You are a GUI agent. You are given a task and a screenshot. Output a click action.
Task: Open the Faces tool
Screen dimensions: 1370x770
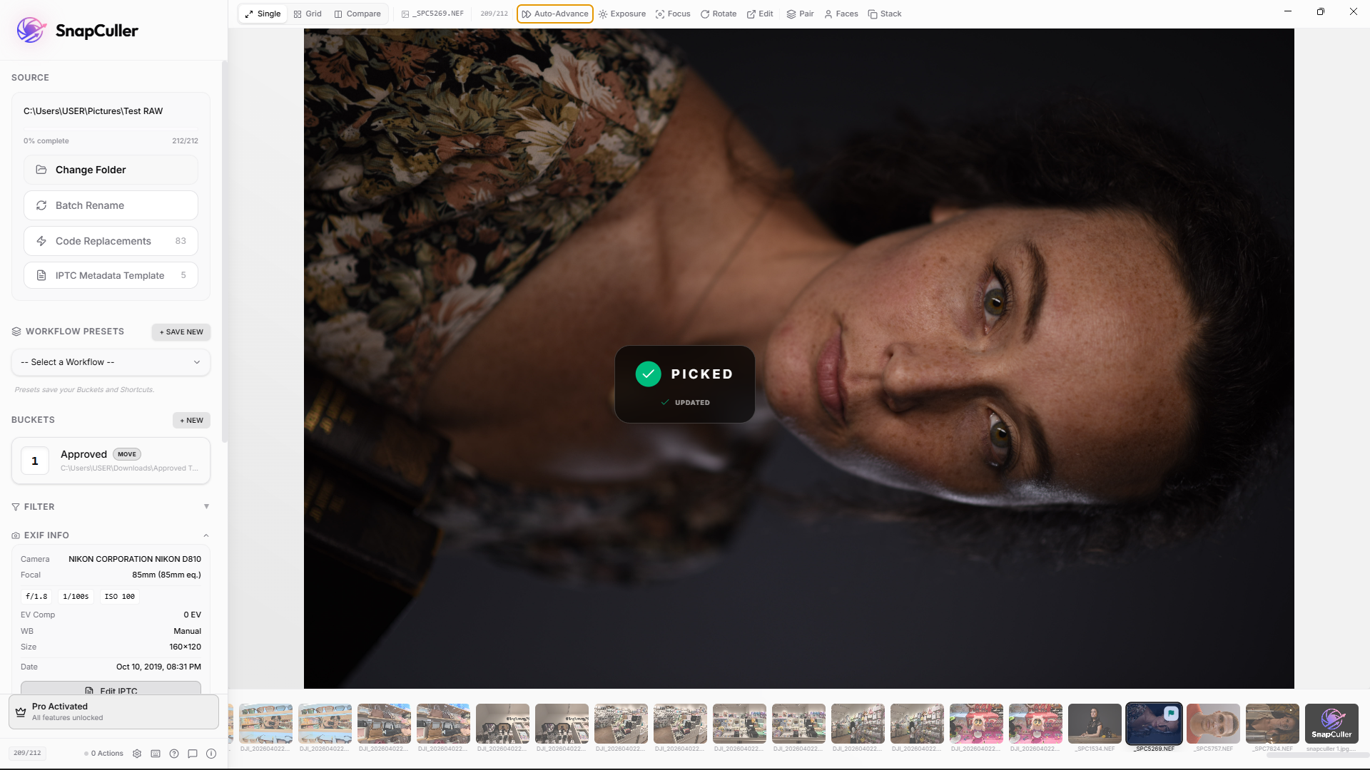coord(841,14)
